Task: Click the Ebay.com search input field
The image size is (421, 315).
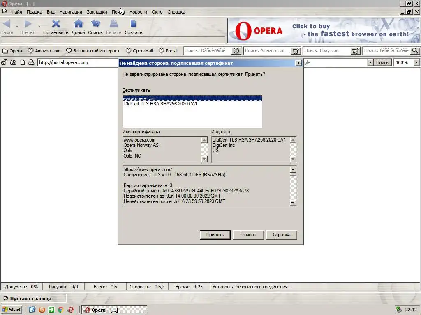Action: tap(327, 50)
